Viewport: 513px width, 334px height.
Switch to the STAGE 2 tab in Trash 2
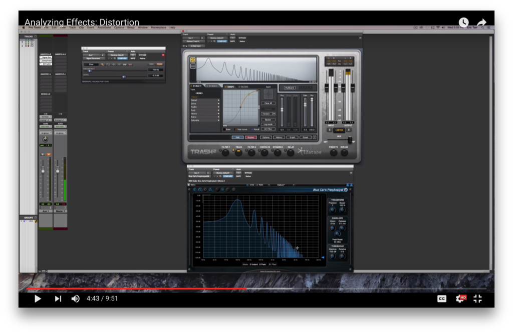tap(213, 86)
